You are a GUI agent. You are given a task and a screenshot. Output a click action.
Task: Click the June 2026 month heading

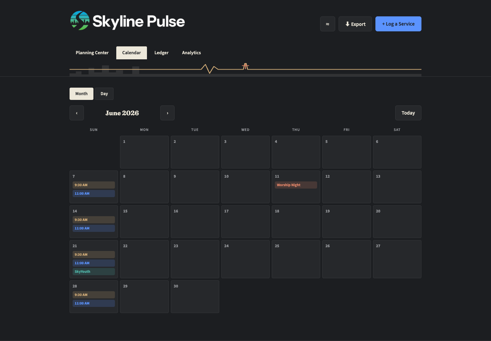(x=122, y=113)
